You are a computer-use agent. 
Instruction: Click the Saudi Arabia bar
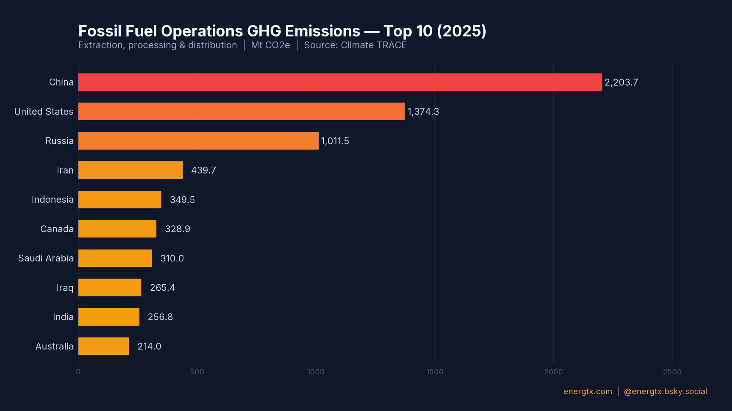(x=114, y=258)
